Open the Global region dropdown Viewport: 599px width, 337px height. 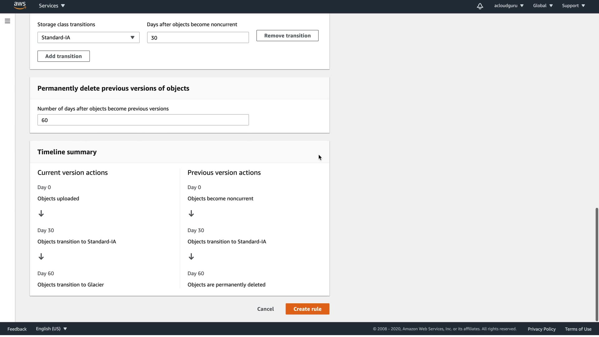tap(543, 6)
